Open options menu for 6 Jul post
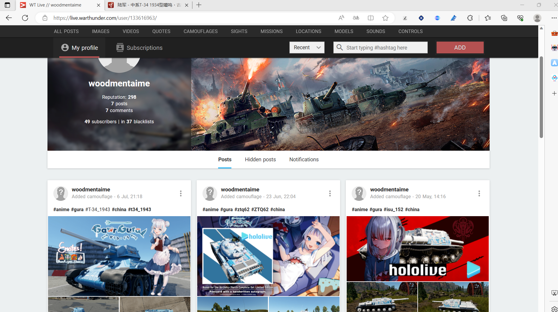Image resolution: width=558 pixels, height=312 pixels. (181, 193)
